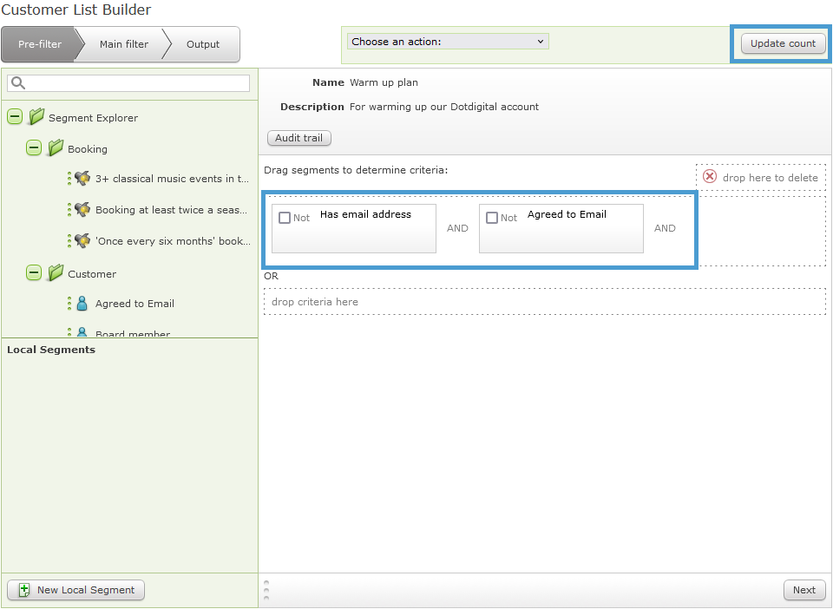Click the '3+ classical music events' segment icon

coord(82,178)
